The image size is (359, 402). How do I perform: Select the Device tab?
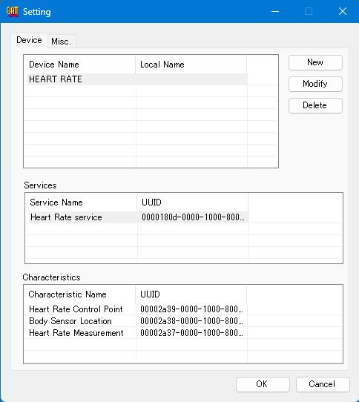29,40
